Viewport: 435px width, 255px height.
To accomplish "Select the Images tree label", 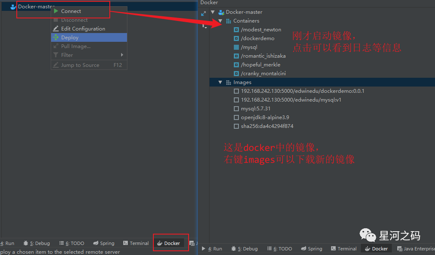I will point(242,82).
